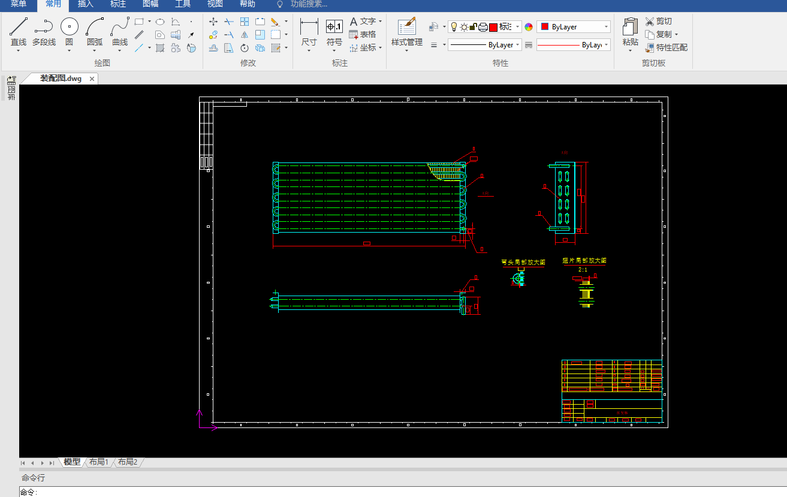Image resolution: width=787 pixels, height=497 pixels.
Task: Toggle the layer freeze sun icon
Action: (x=464, y=27)
